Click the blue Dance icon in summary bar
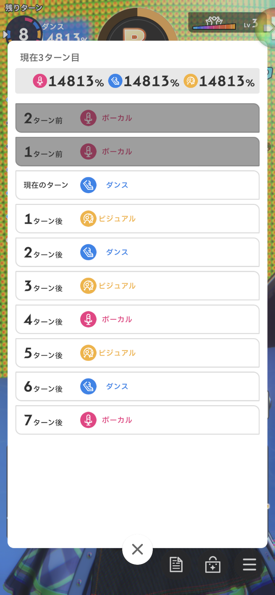Viewport: 275px width, 595px height. pos(115,81)
